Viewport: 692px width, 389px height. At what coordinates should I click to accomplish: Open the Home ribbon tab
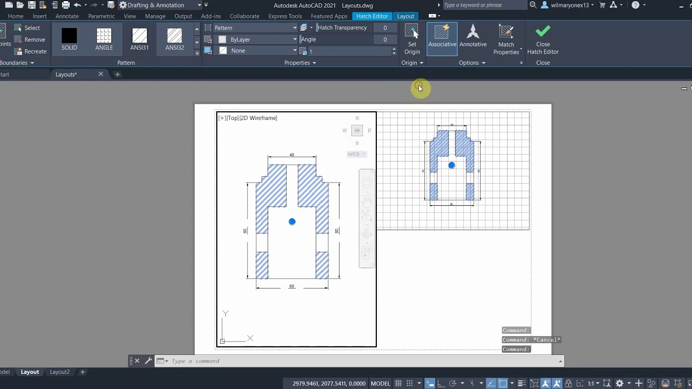(x=16, y=16)
